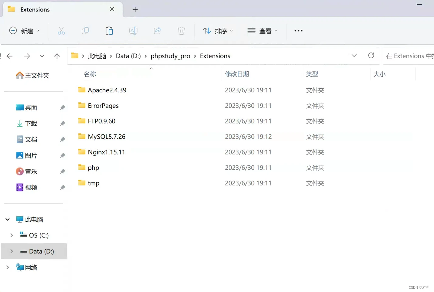434x292 pixels.
Task: Click the Share icon in toolbar
Action: click(157, 31)
